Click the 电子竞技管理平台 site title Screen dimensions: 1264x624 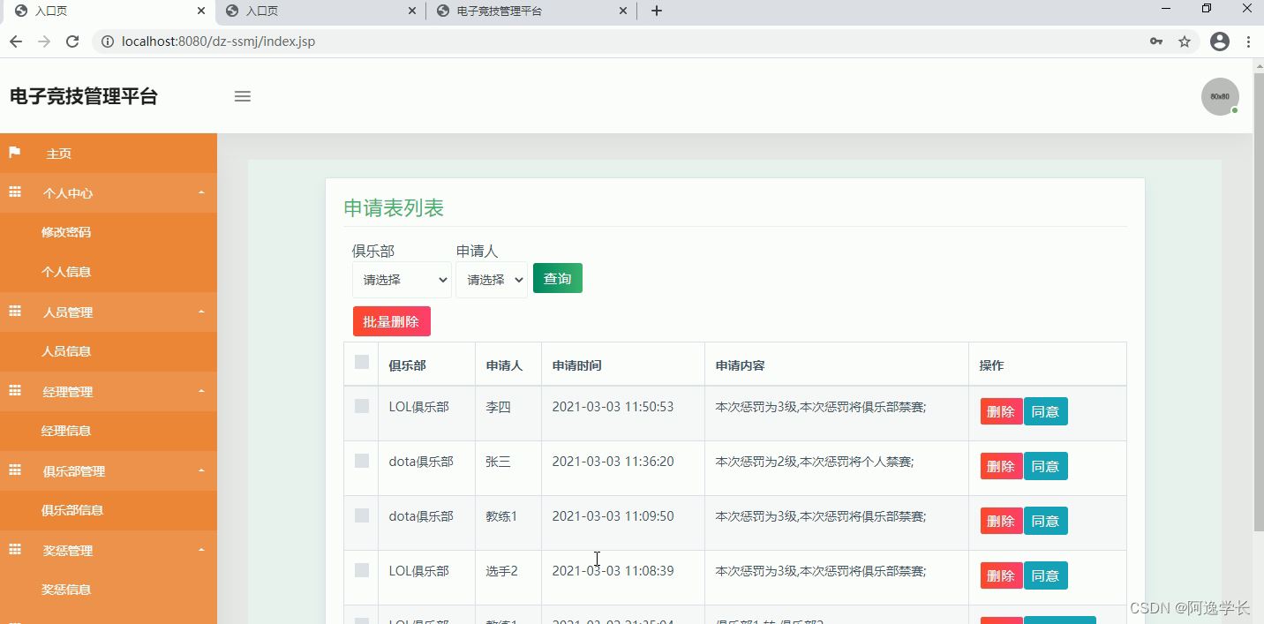(84, 96)
